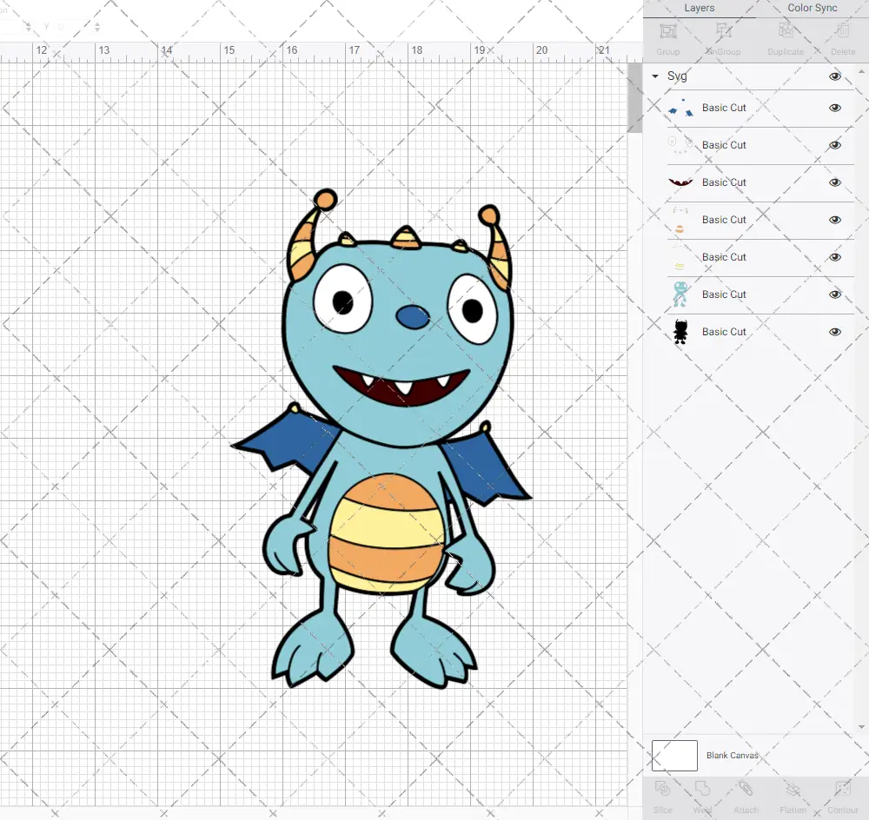Click the Delete icon

click(842, 31)
